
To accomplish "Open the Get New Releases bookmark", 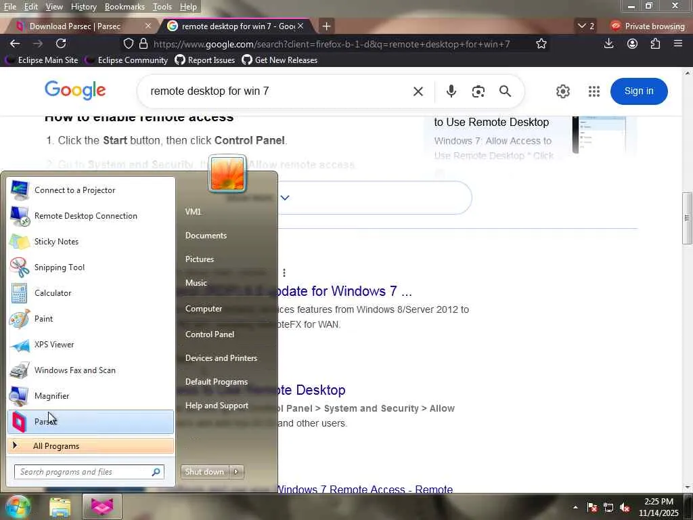I will (280, 60).
